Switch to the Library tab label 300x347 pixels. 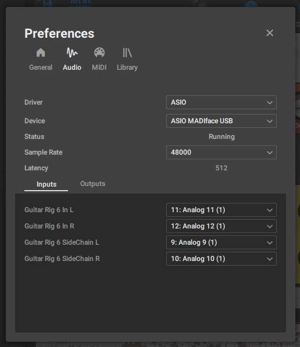(x=127, y=67)
